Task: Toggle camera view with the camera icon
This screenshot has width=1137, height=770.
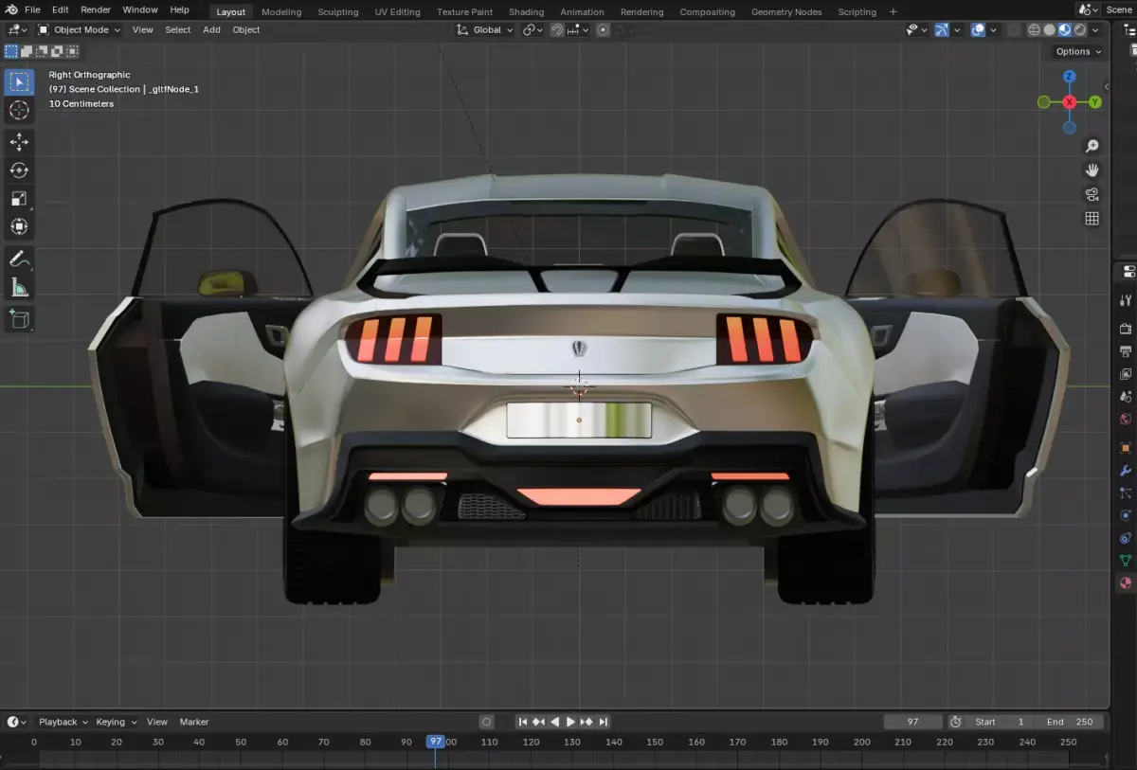Action: (x=1092, y=195)
